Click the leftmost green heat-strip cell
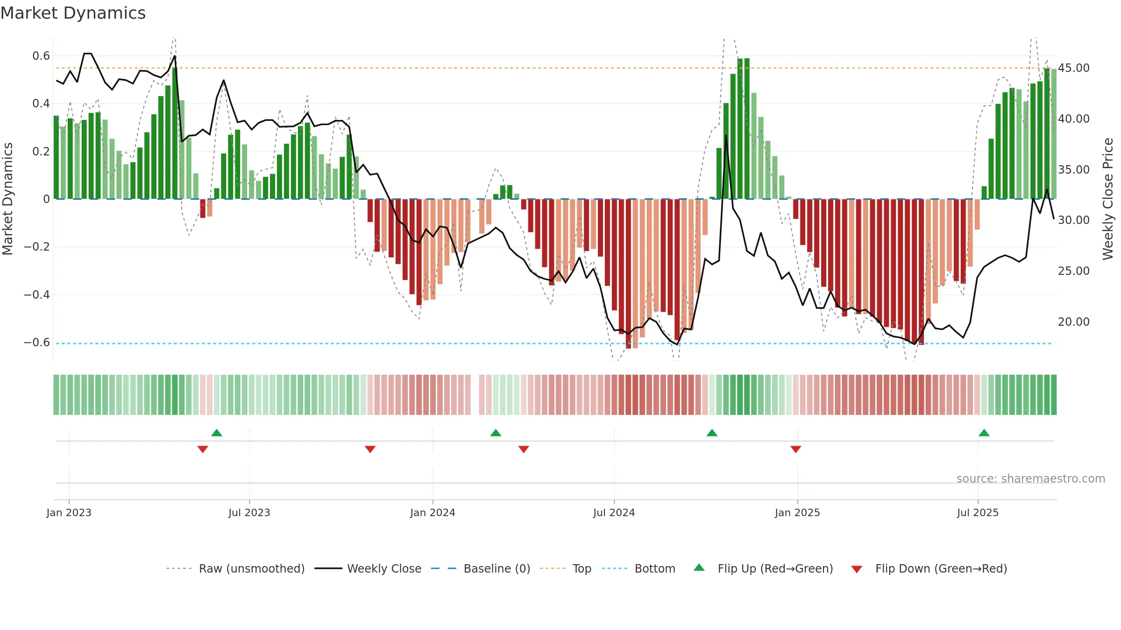The image size is (1121, 630). (x=56, y=395)
